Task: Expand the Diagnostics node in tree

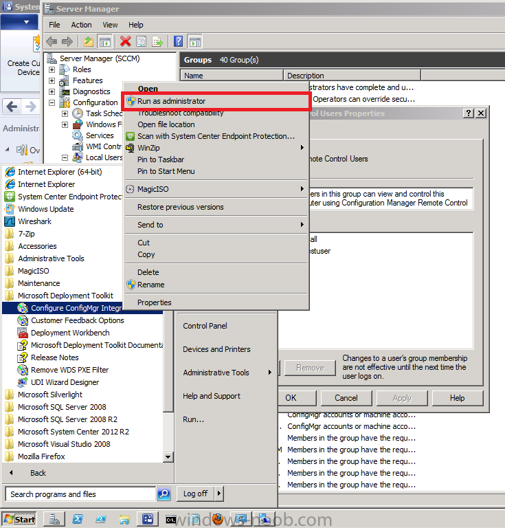Action: coord(52,91)
